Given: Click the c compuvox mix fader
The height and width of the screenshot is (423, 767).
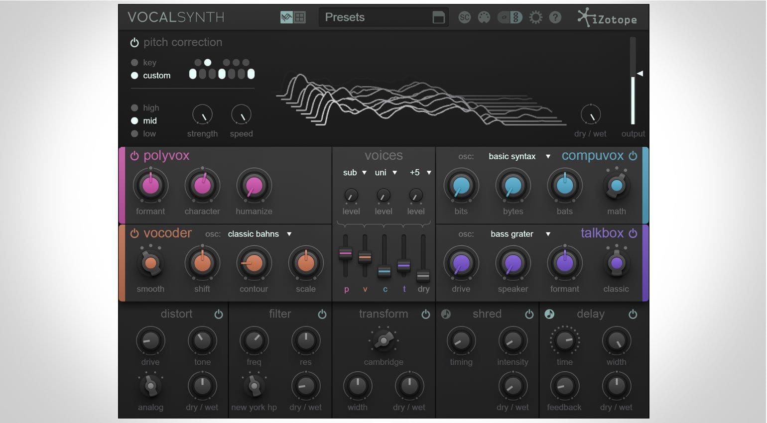Looking at the screenshot, I should (384, 272).
